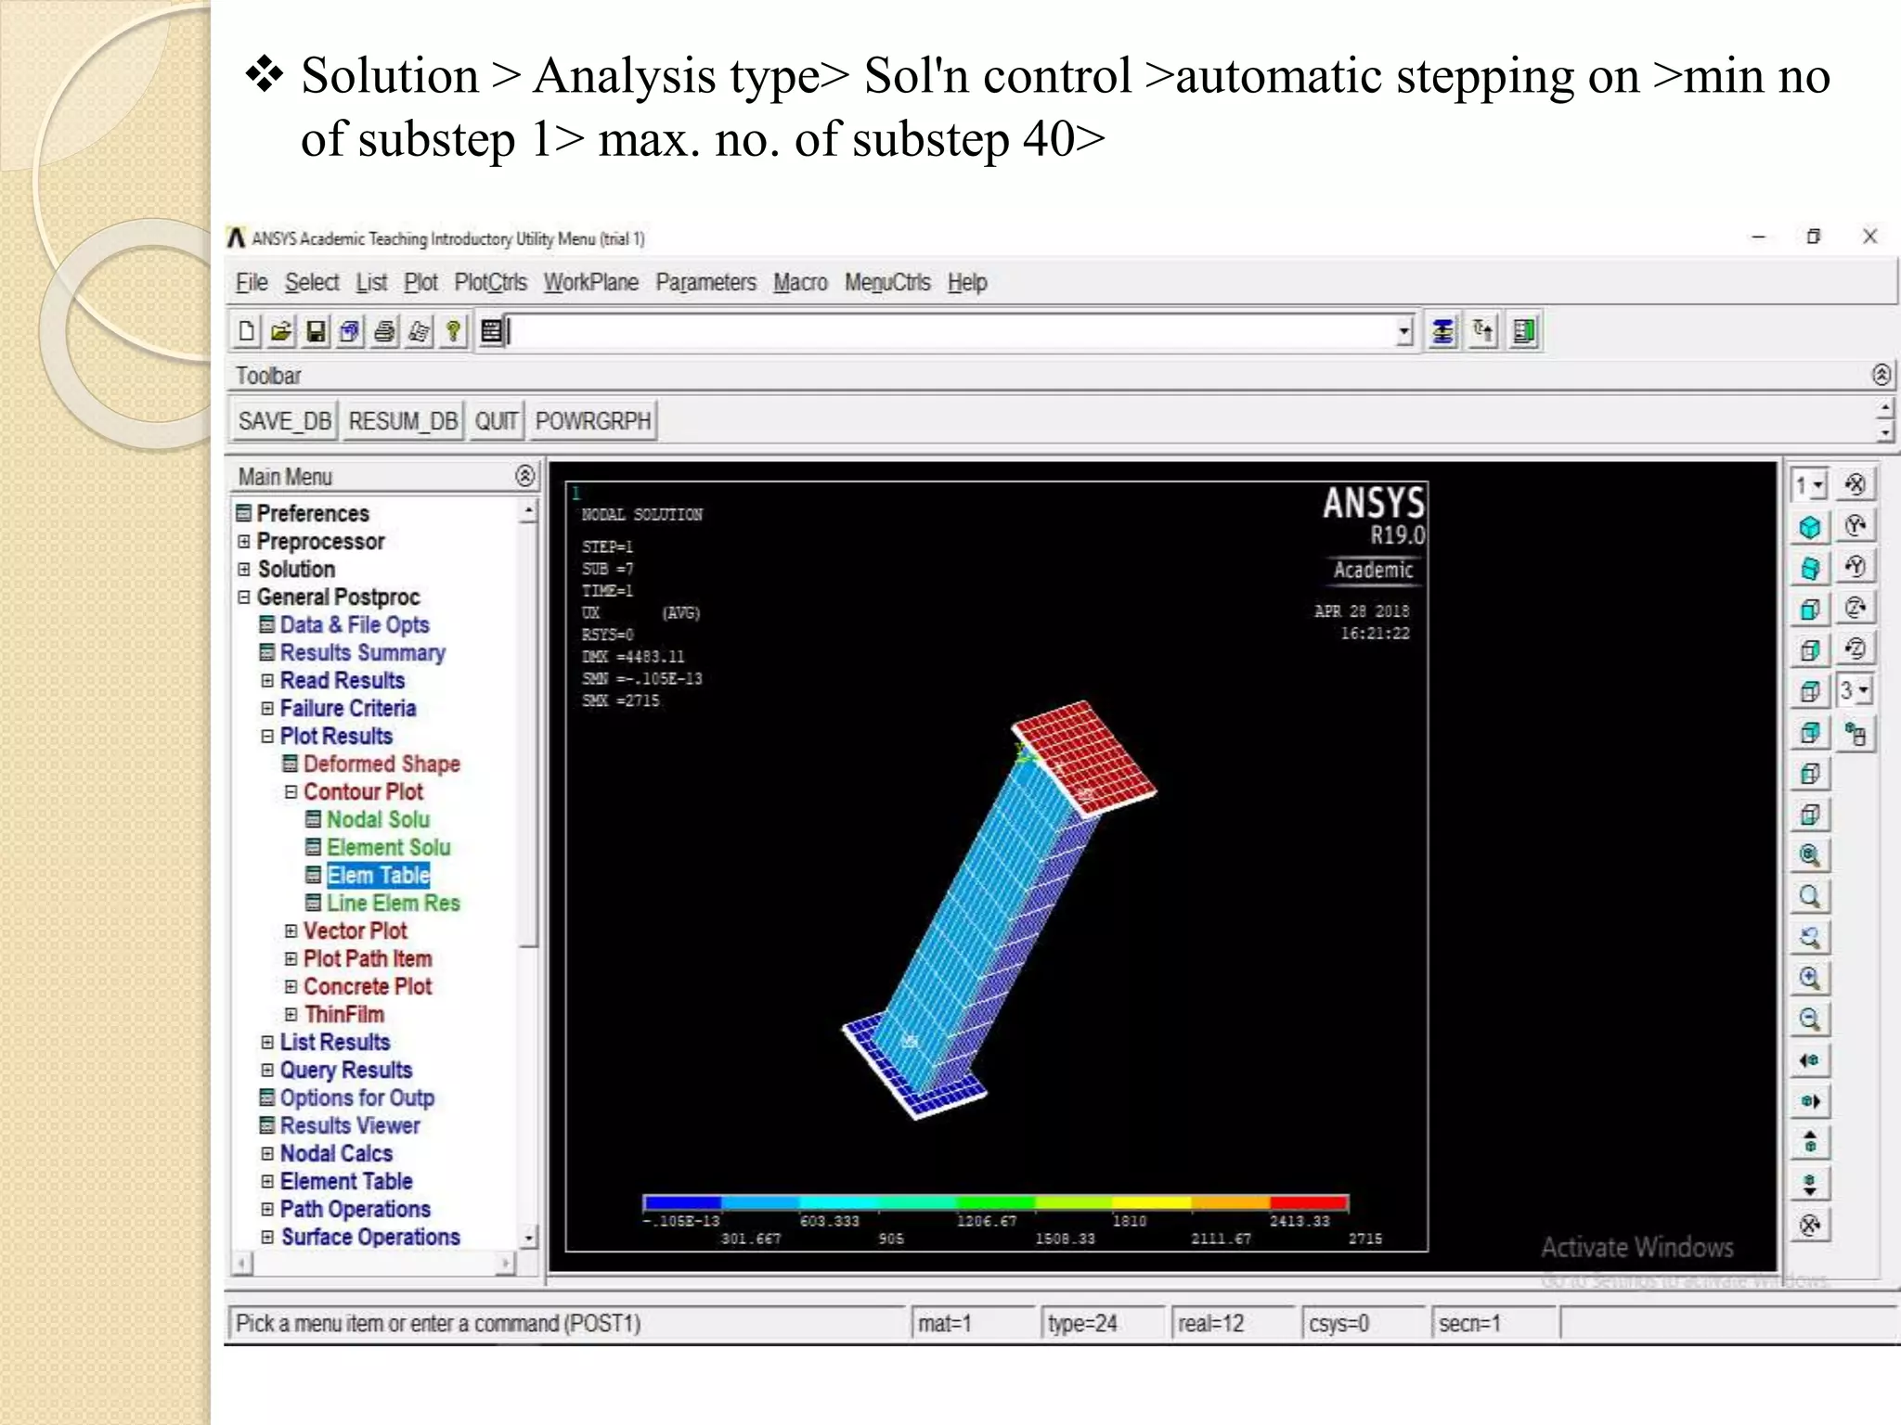Click the Pan Model Left icon
The image size is (1901, 1425).
[x=1809, y=1060]
